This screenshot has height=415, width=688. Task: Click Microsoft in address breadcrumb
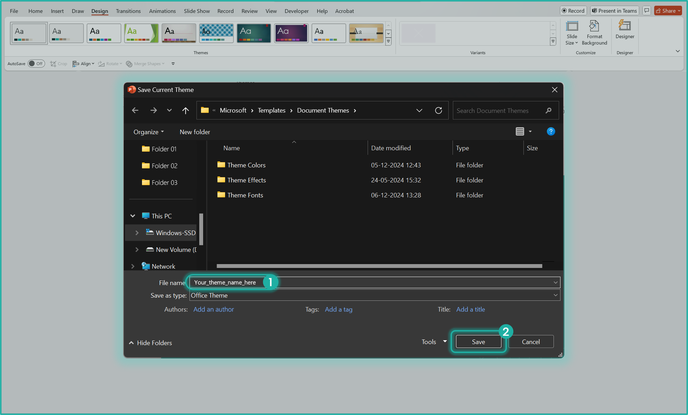(x=233, y=110)
